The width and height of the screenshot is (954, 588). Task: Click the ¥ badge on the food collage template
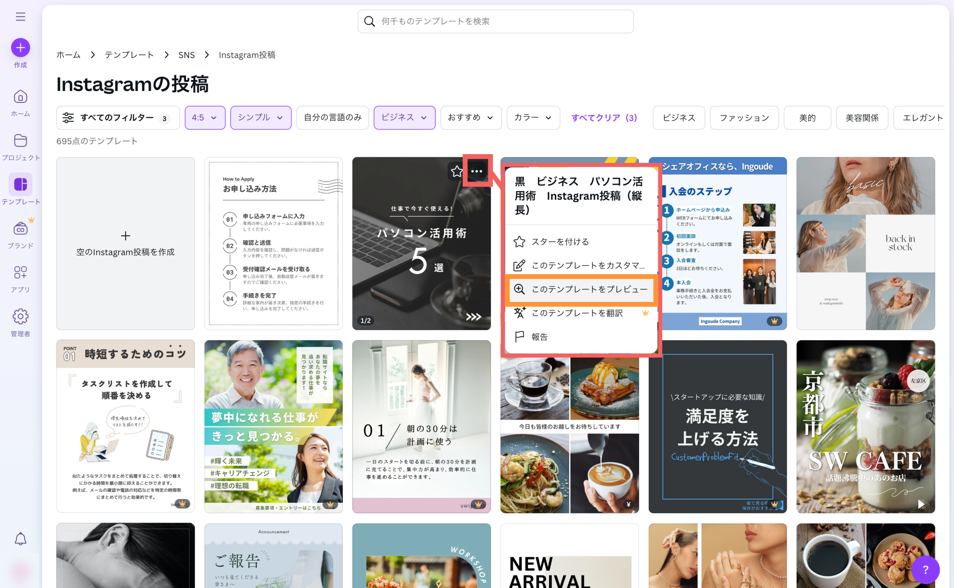(x=628, y=505)
